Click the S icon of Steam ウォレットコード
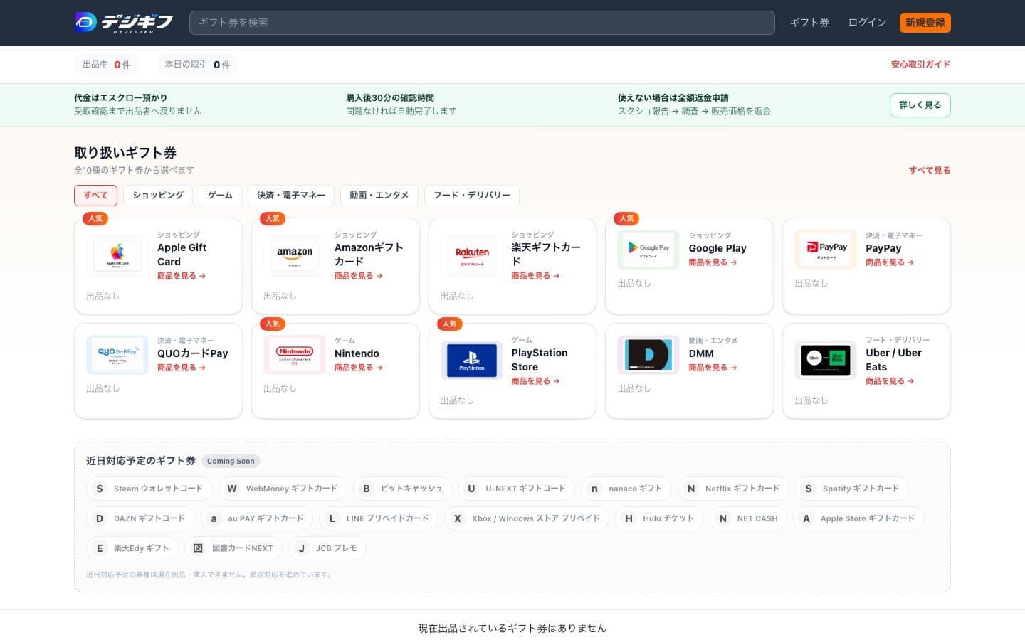 click(100, 489)
